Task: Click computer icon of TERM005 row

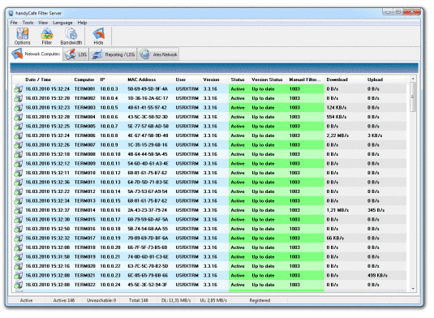Action: click(19, 127)
